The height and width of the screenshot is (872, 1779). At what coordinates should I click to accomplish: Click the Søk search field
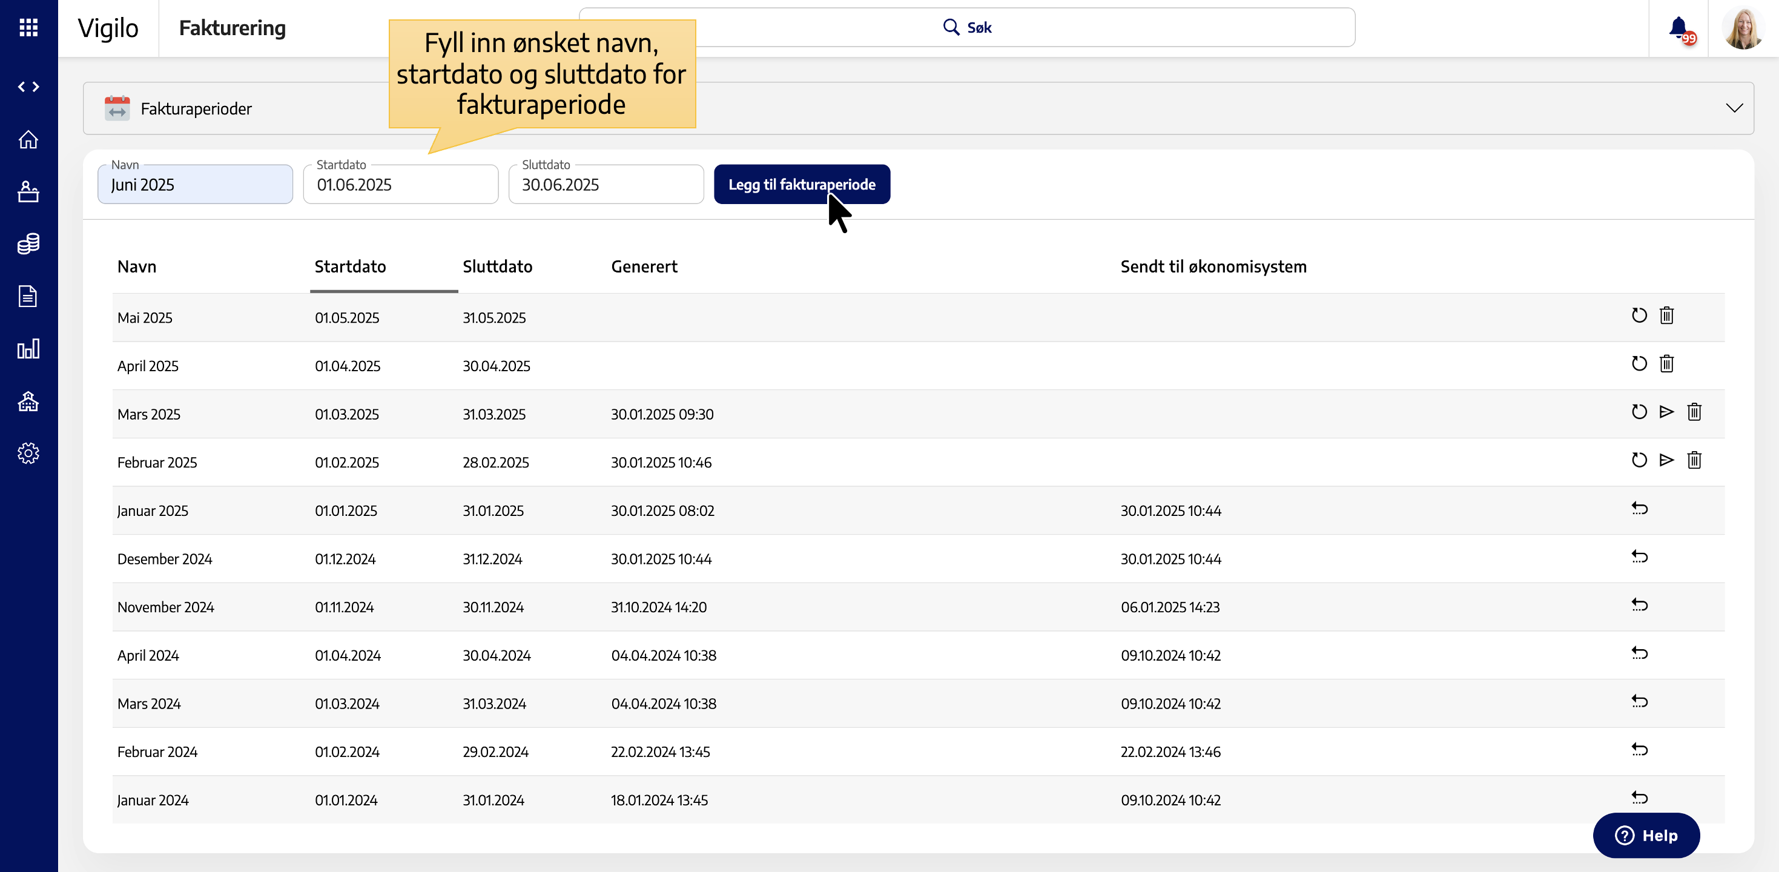(967, 28)
